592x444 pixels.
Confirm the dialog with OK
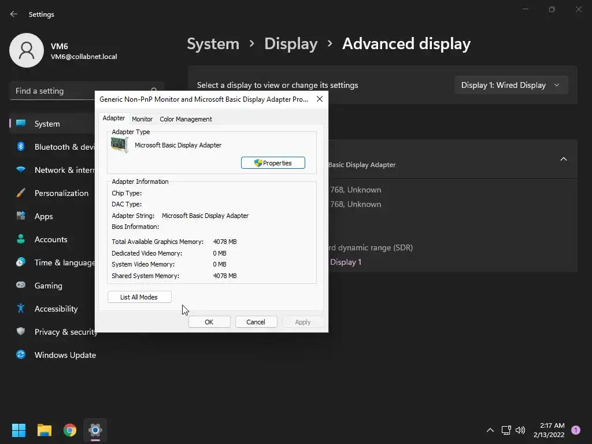pos(209,322)
